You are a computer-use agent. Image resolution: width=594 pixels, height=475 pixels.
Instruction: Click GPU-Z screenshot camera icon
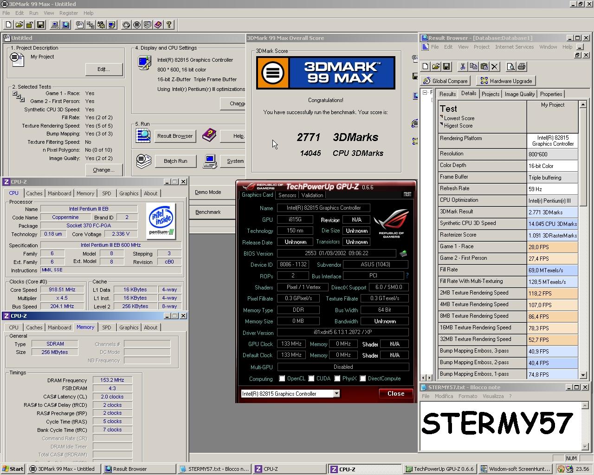(x=407, y=194)
